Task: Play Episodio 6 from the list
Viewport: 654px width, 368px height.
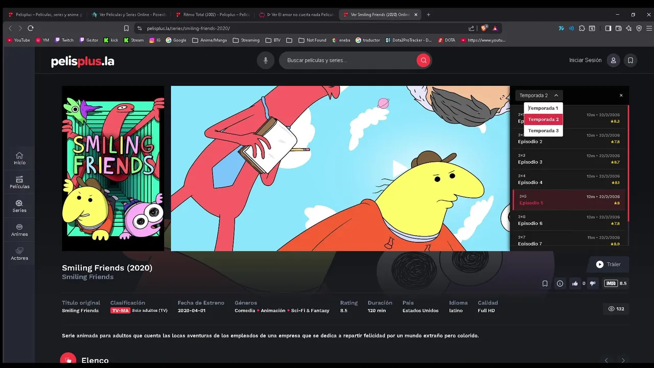Action: (569, 220)
